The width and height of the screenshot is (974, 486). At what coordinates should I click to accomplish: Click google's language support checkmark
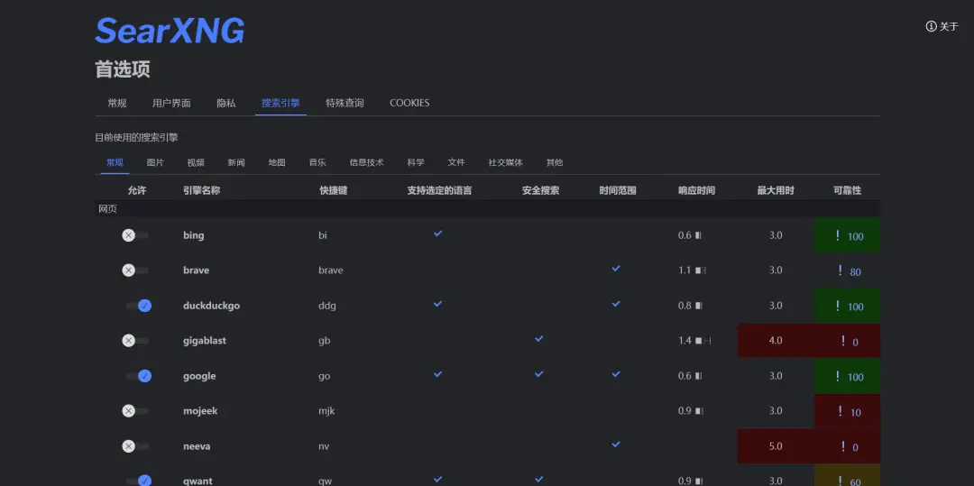[x=438, y=373]
